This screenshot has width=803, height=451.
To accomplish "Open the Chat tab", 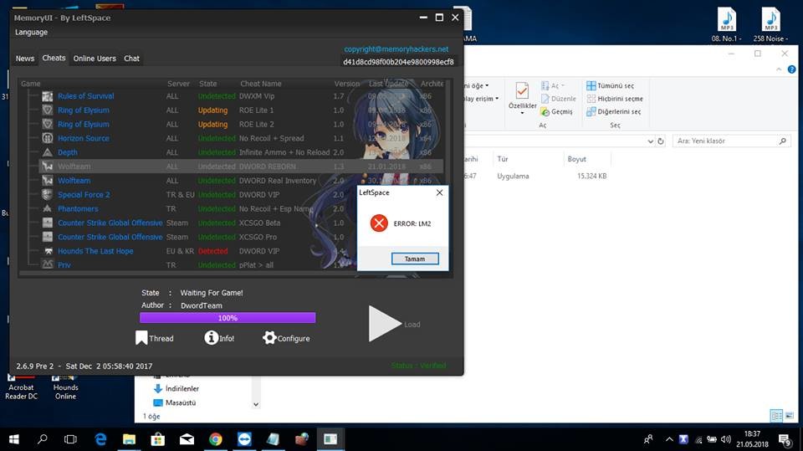I will tap(131, 59).
